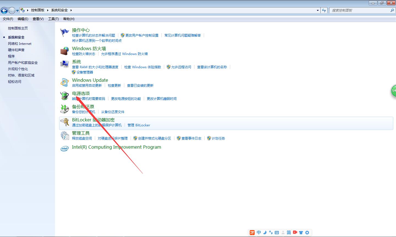Click the Intel logo icon
The width and height of the screenshot is (396, 237).
65,149
